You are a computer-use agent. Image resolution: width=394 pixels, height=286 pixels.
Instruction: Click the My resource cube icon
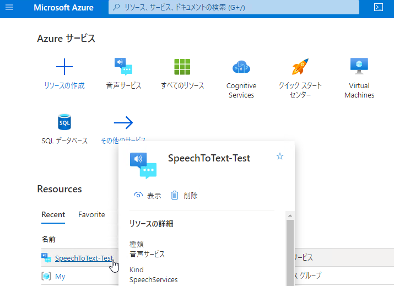pyautogui.click(x=46, y=276)
